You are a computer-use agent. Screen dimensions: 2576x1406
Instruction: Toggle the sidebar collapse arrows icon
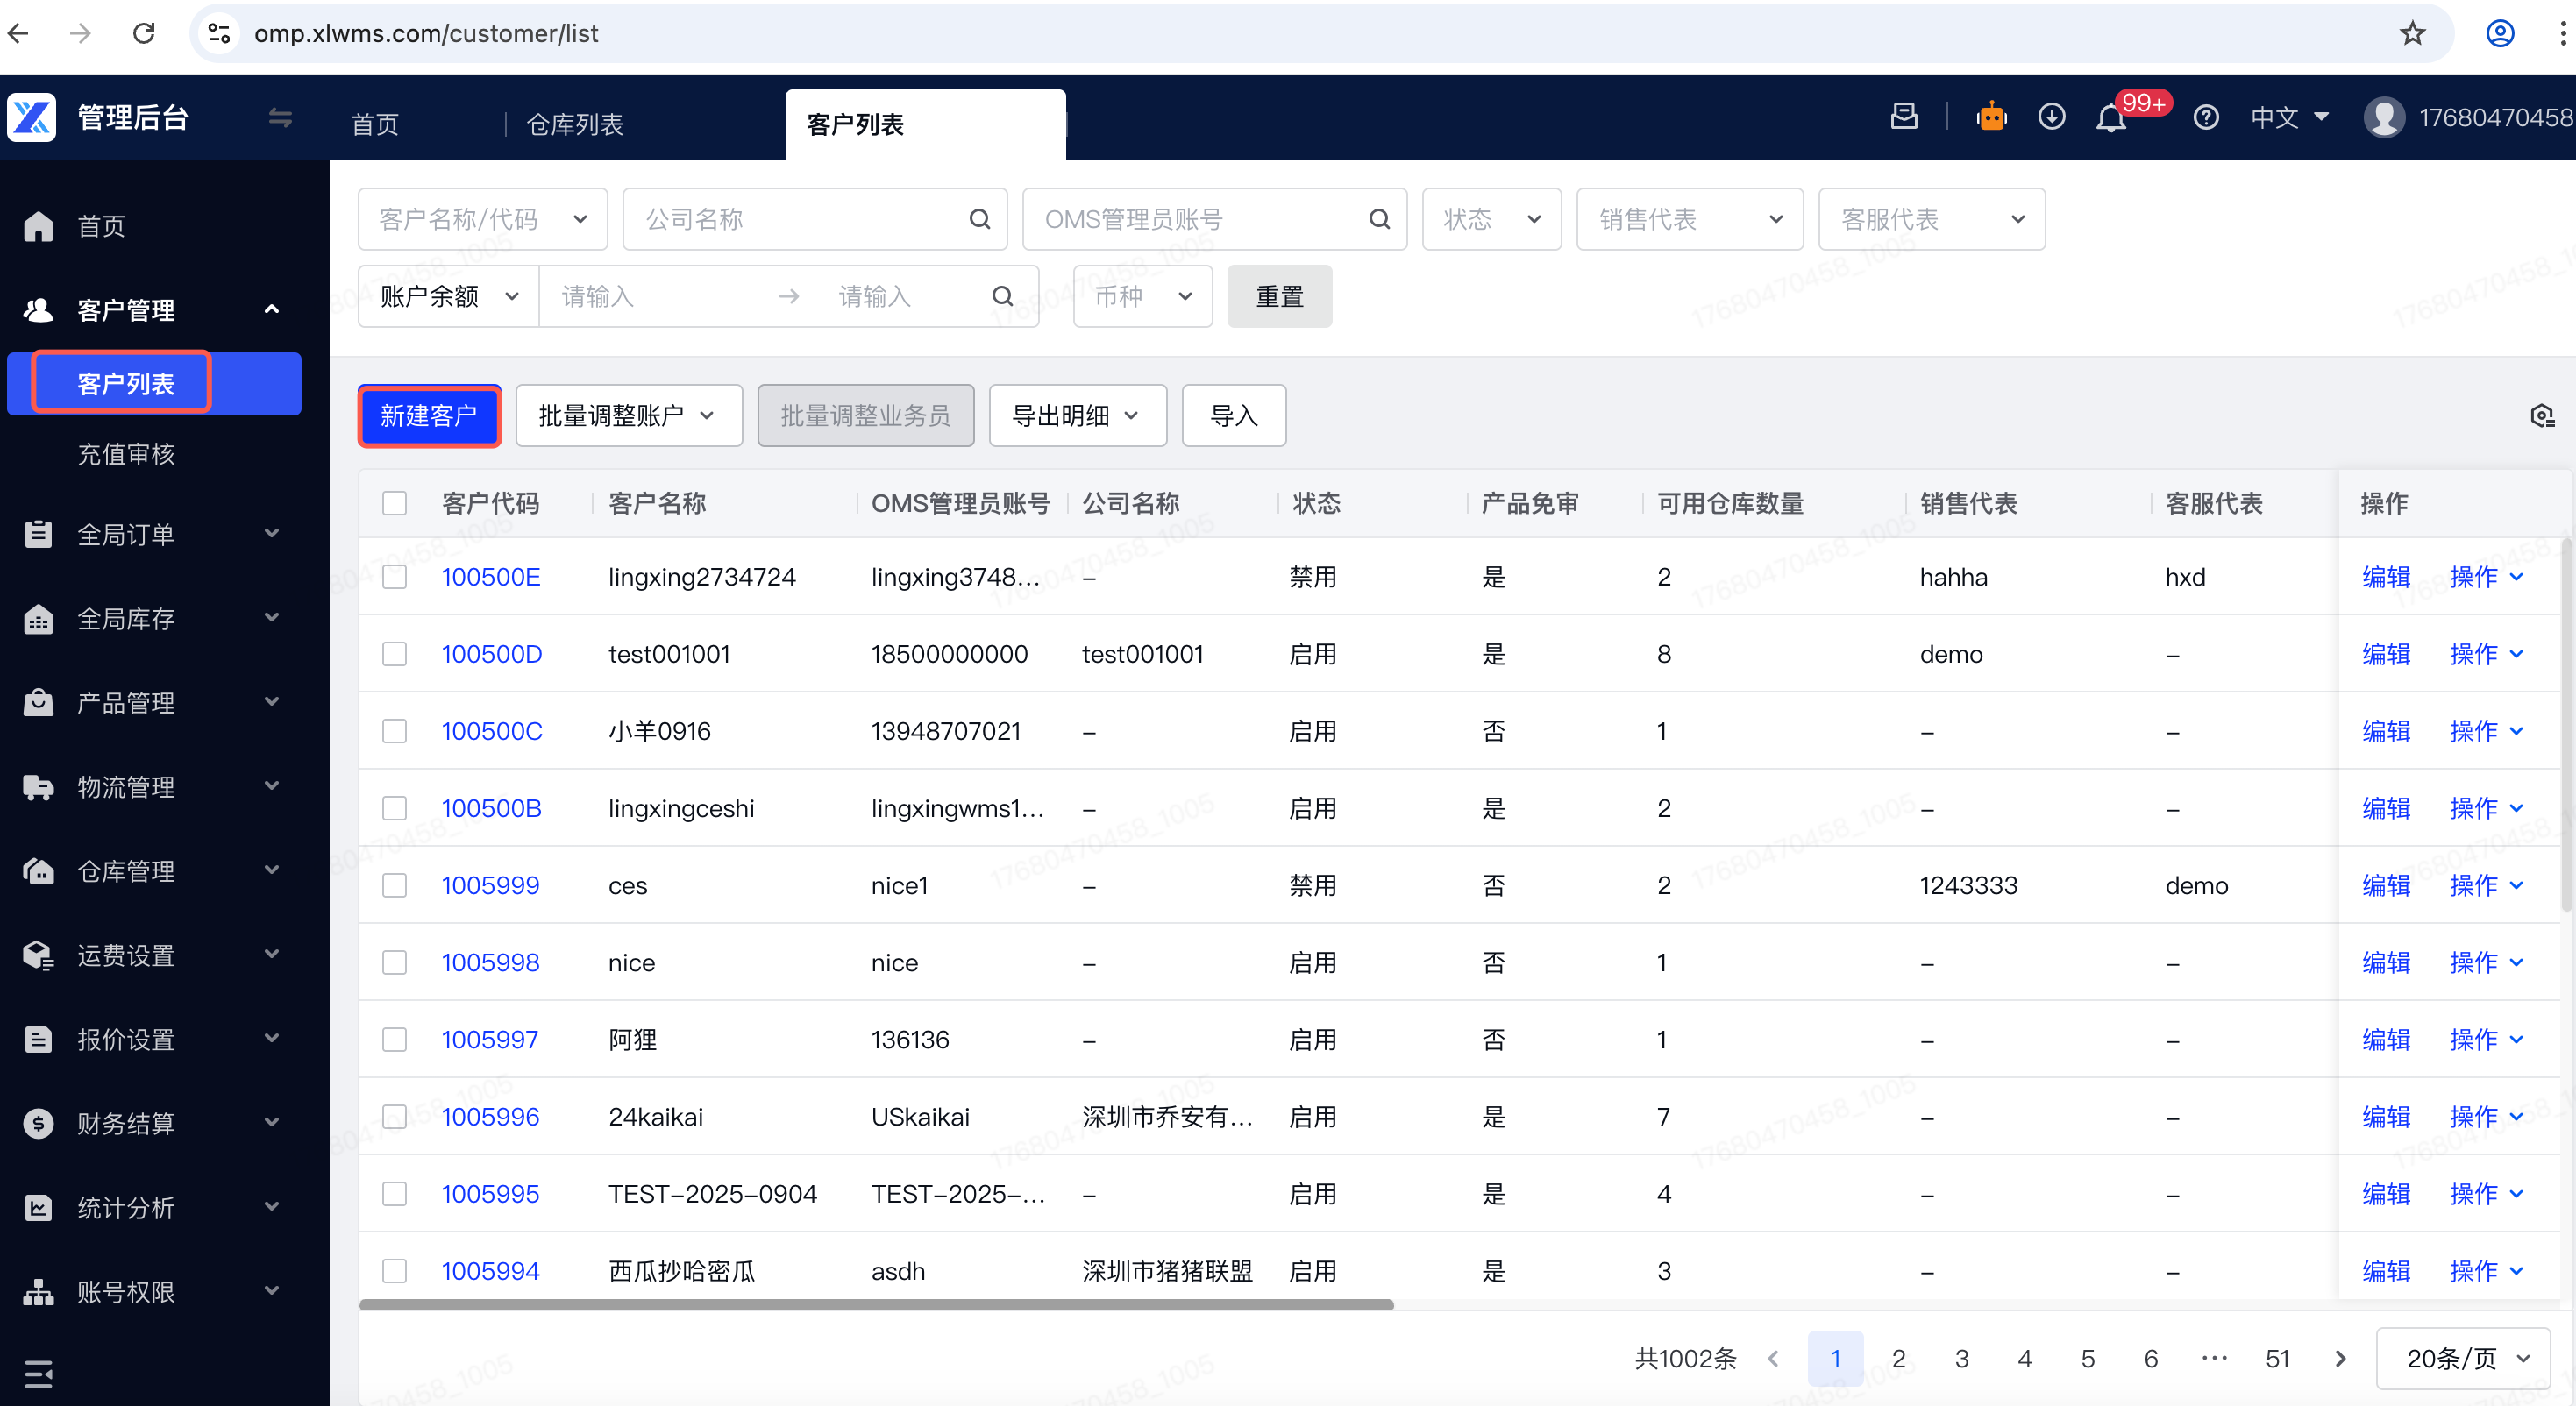click(280, 118)
